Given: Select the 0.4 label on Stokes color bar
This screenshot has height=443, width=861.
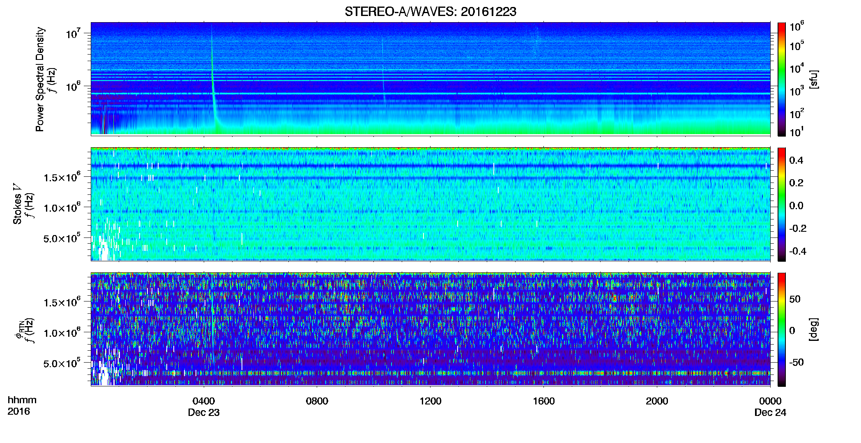Looking at the screenshot, I should coord(796,160).
